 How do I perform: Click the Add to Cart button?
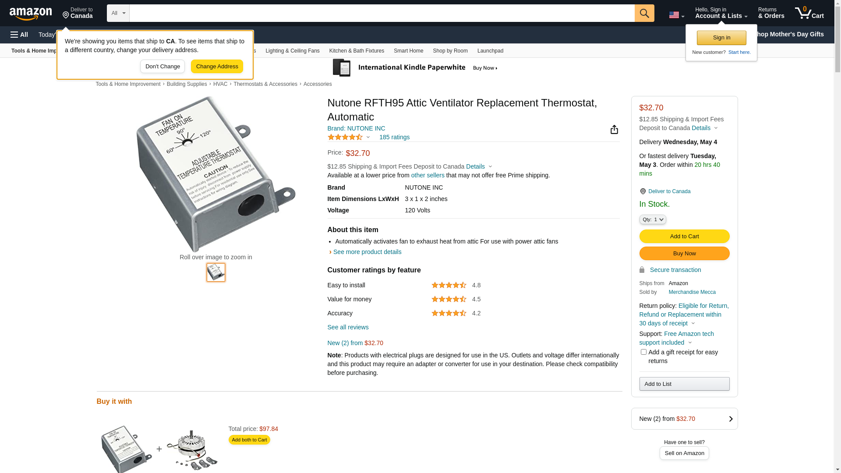pos(684,236)
